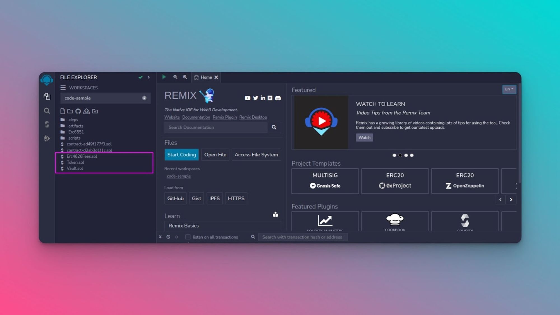Expand File Explorer header arrow

click(149, 77)
